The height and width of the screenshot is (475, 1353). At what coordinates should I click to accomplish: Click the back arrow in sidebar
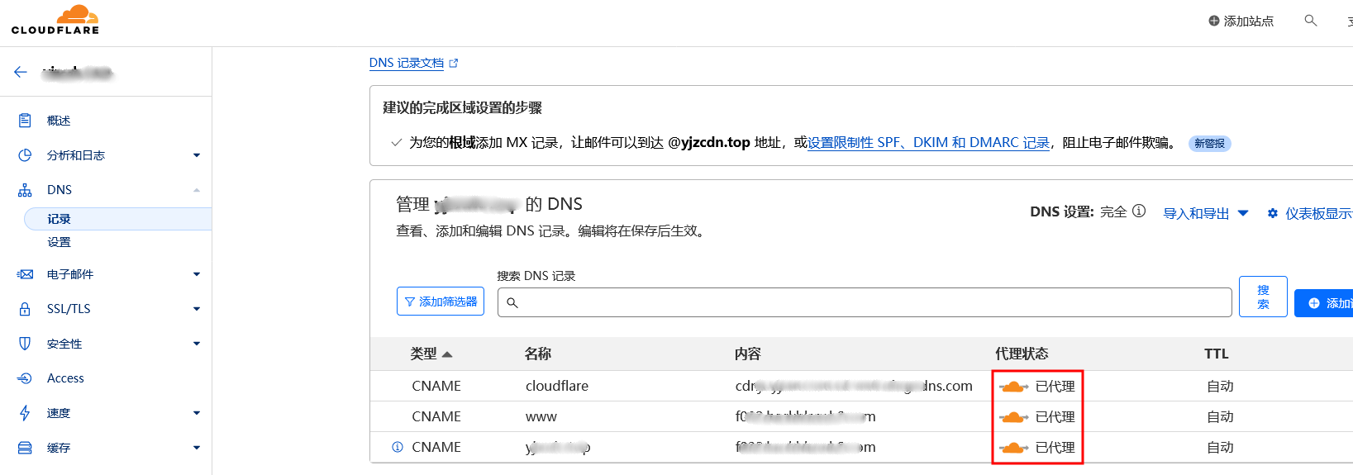21,73
